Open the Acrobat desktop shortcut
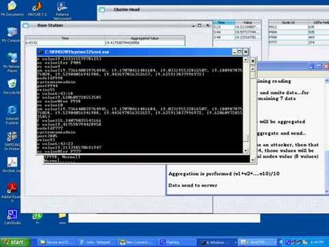Viewport: 329px width, 247px height. pyautogui.click(x=12, y=165)
